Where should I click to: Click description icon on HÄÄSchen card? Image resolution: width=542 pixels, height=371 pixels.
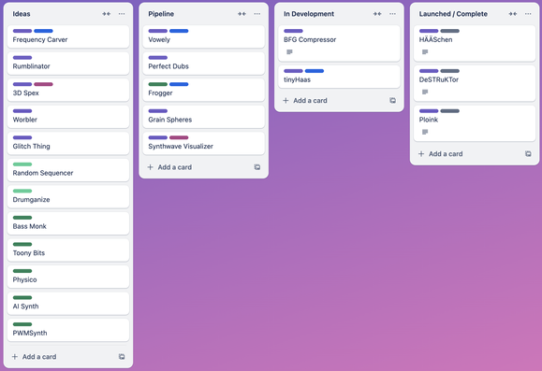425,52
